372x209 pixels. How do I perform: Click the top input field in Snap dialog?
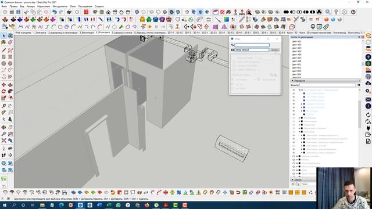pos(252,45)
